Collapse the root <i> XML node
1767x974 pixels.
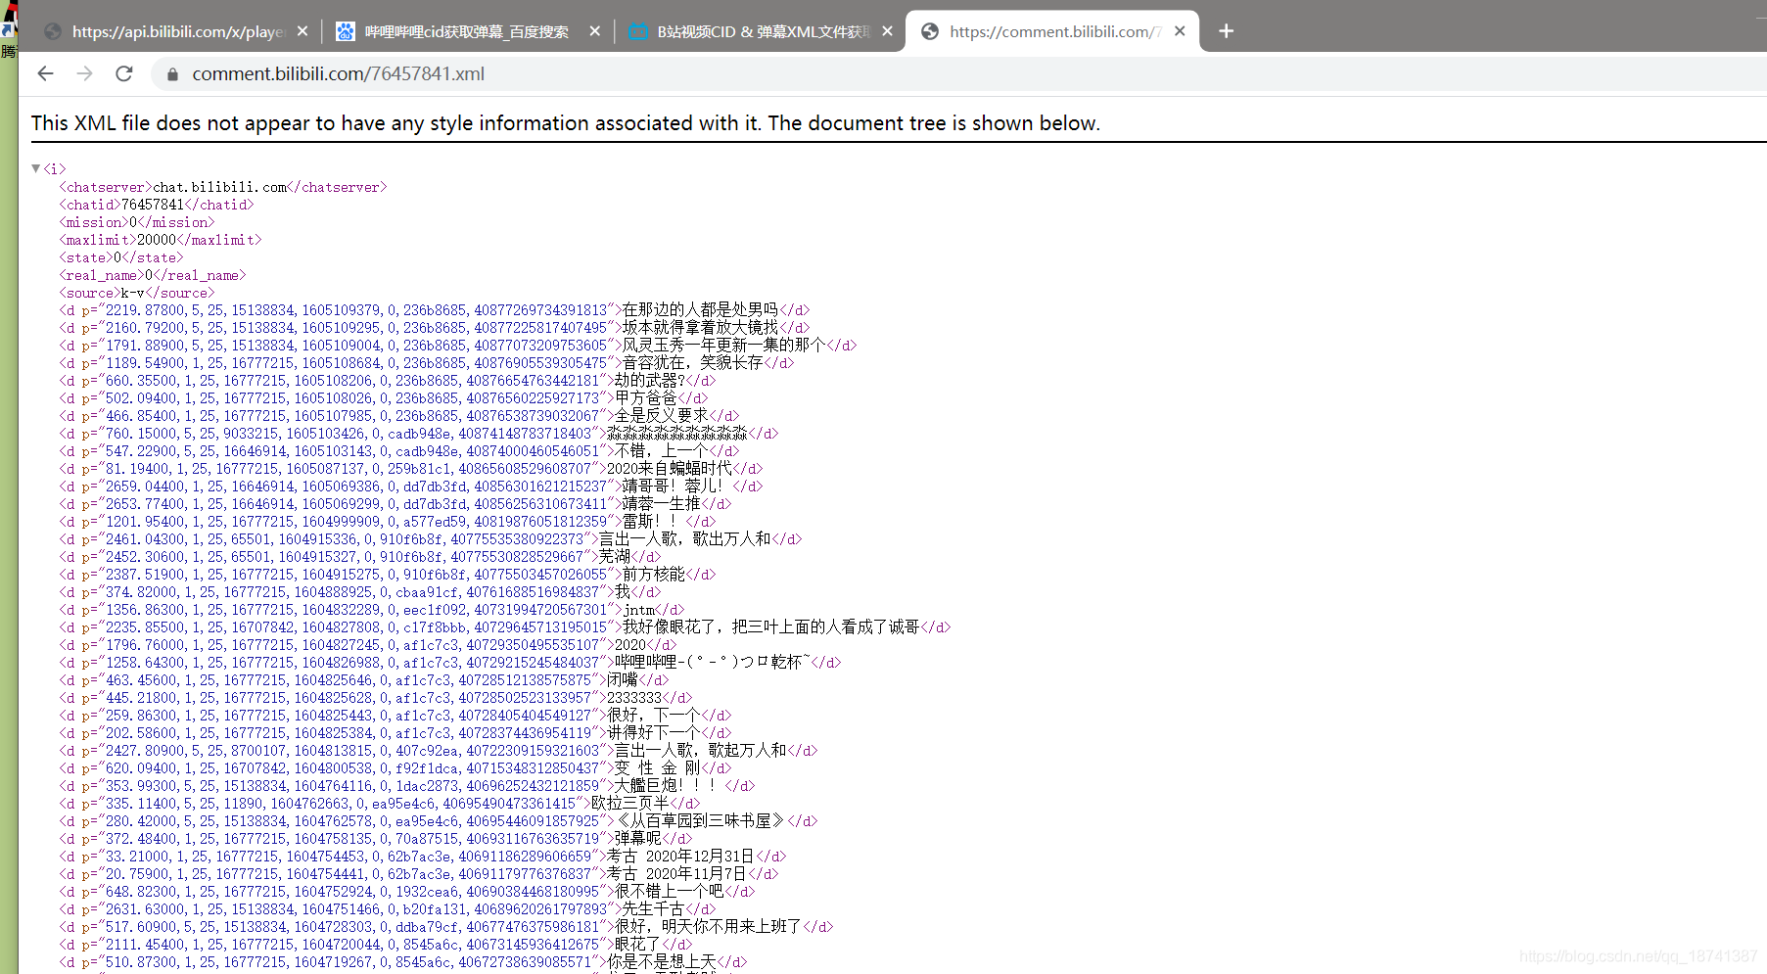point(36,168)
